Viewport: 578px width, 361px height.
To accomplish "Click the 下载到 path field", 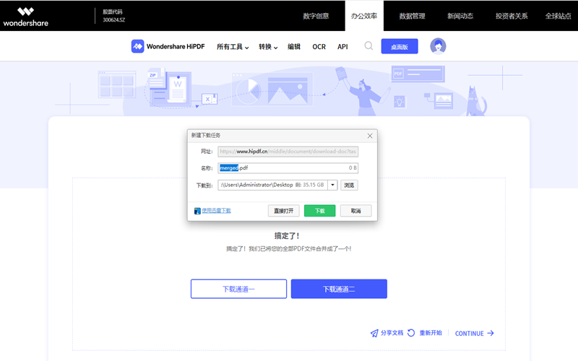I will tap(273, 185).
